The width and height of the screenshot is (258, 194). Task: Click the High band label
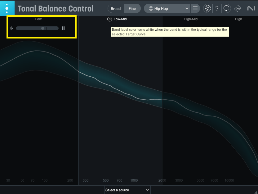coord(238,19)
